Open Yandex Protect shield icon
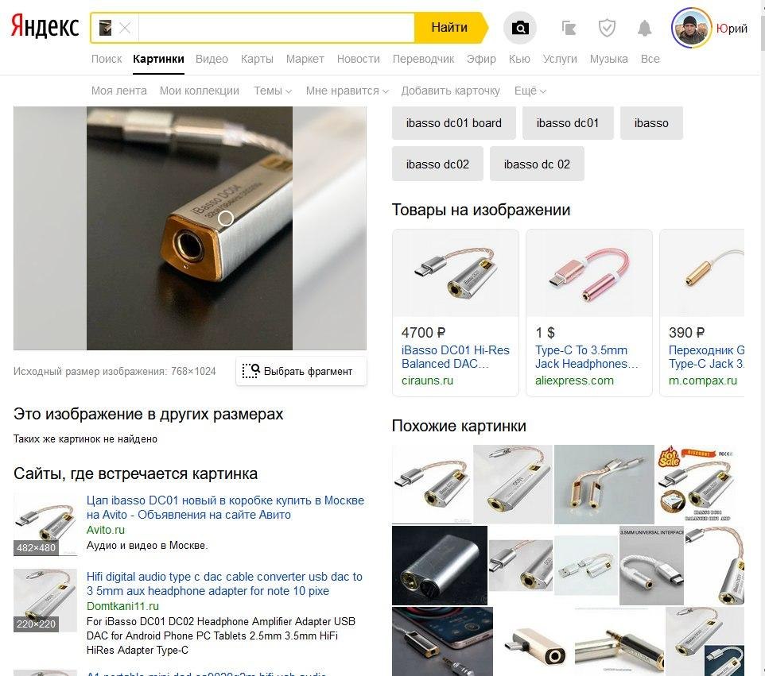Screen dimensions: 765x676 pos(607,28)
